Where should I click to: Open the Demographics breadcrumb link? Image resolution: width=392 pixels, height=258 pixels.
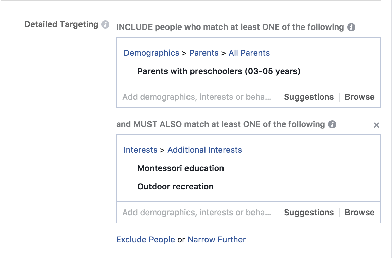151,53
